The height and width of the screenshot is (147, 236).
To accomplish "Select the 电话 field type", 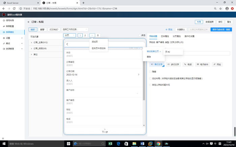I will pos(187,64).
